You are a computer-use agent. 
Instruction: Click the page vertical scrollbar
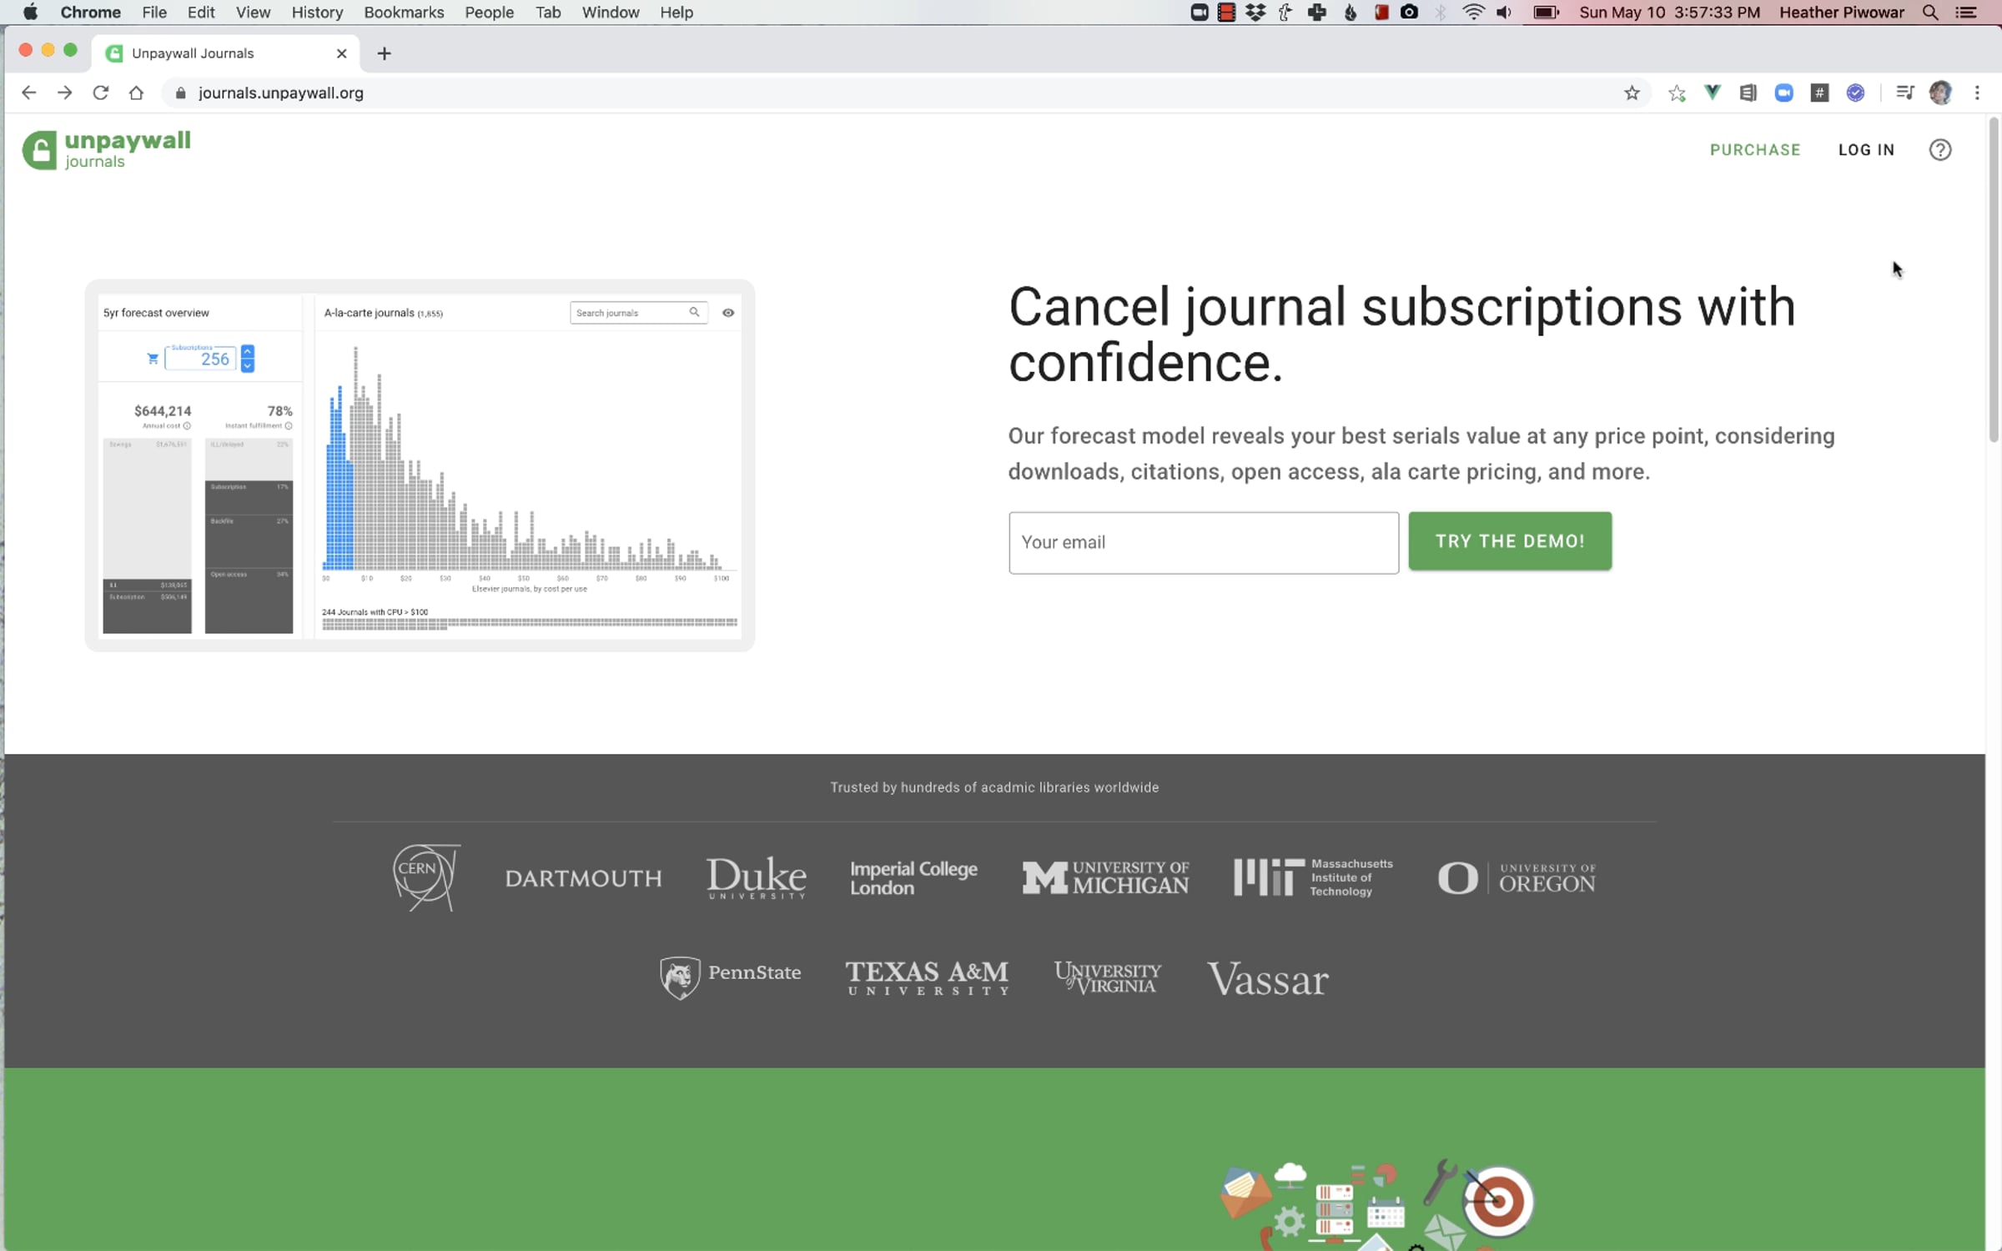1994,279
